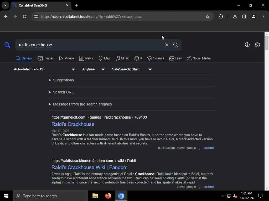The image size is (269, 201).
Task: Open a new tab with plus button
Action: point(77,5)
